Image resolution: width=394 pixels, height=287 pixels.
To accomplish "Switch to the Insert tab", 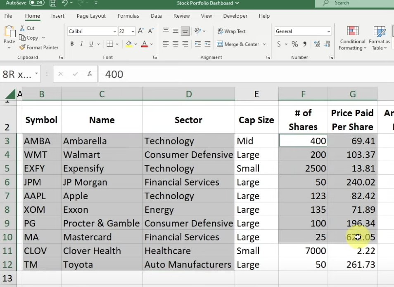I will tap(57, 16).
